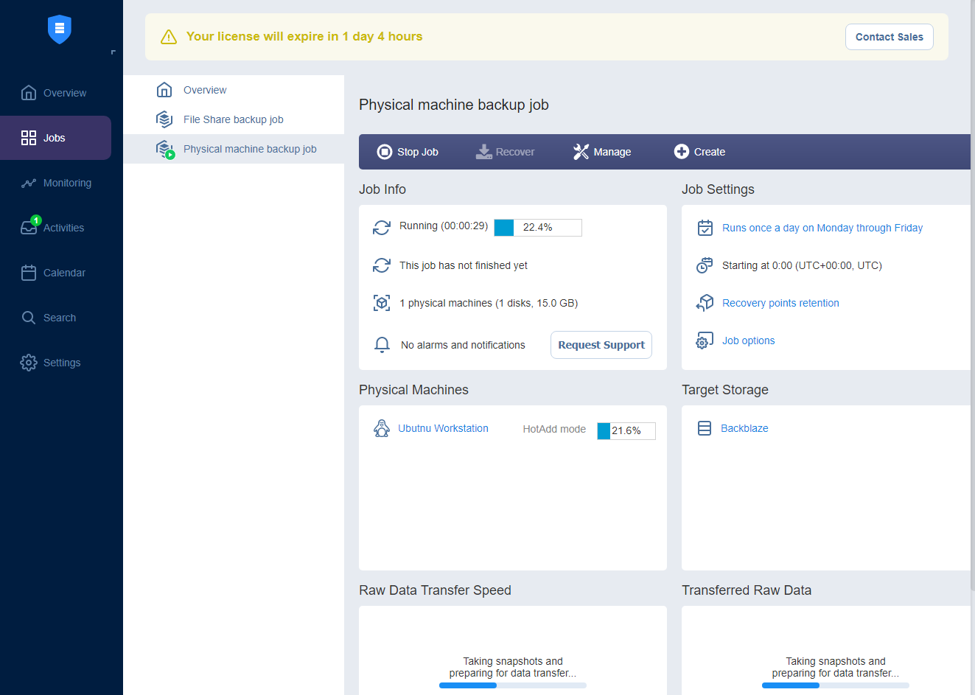Click the Request Support button

pyautogui.click(x=601, y=345)
